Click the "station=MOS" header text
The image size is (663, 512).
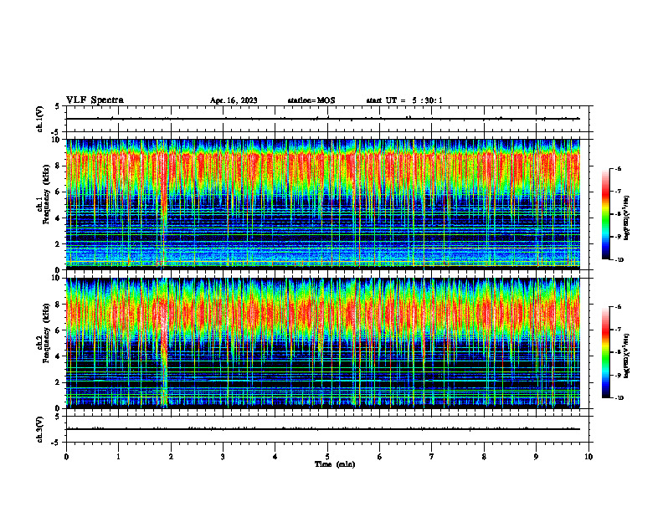311,100
